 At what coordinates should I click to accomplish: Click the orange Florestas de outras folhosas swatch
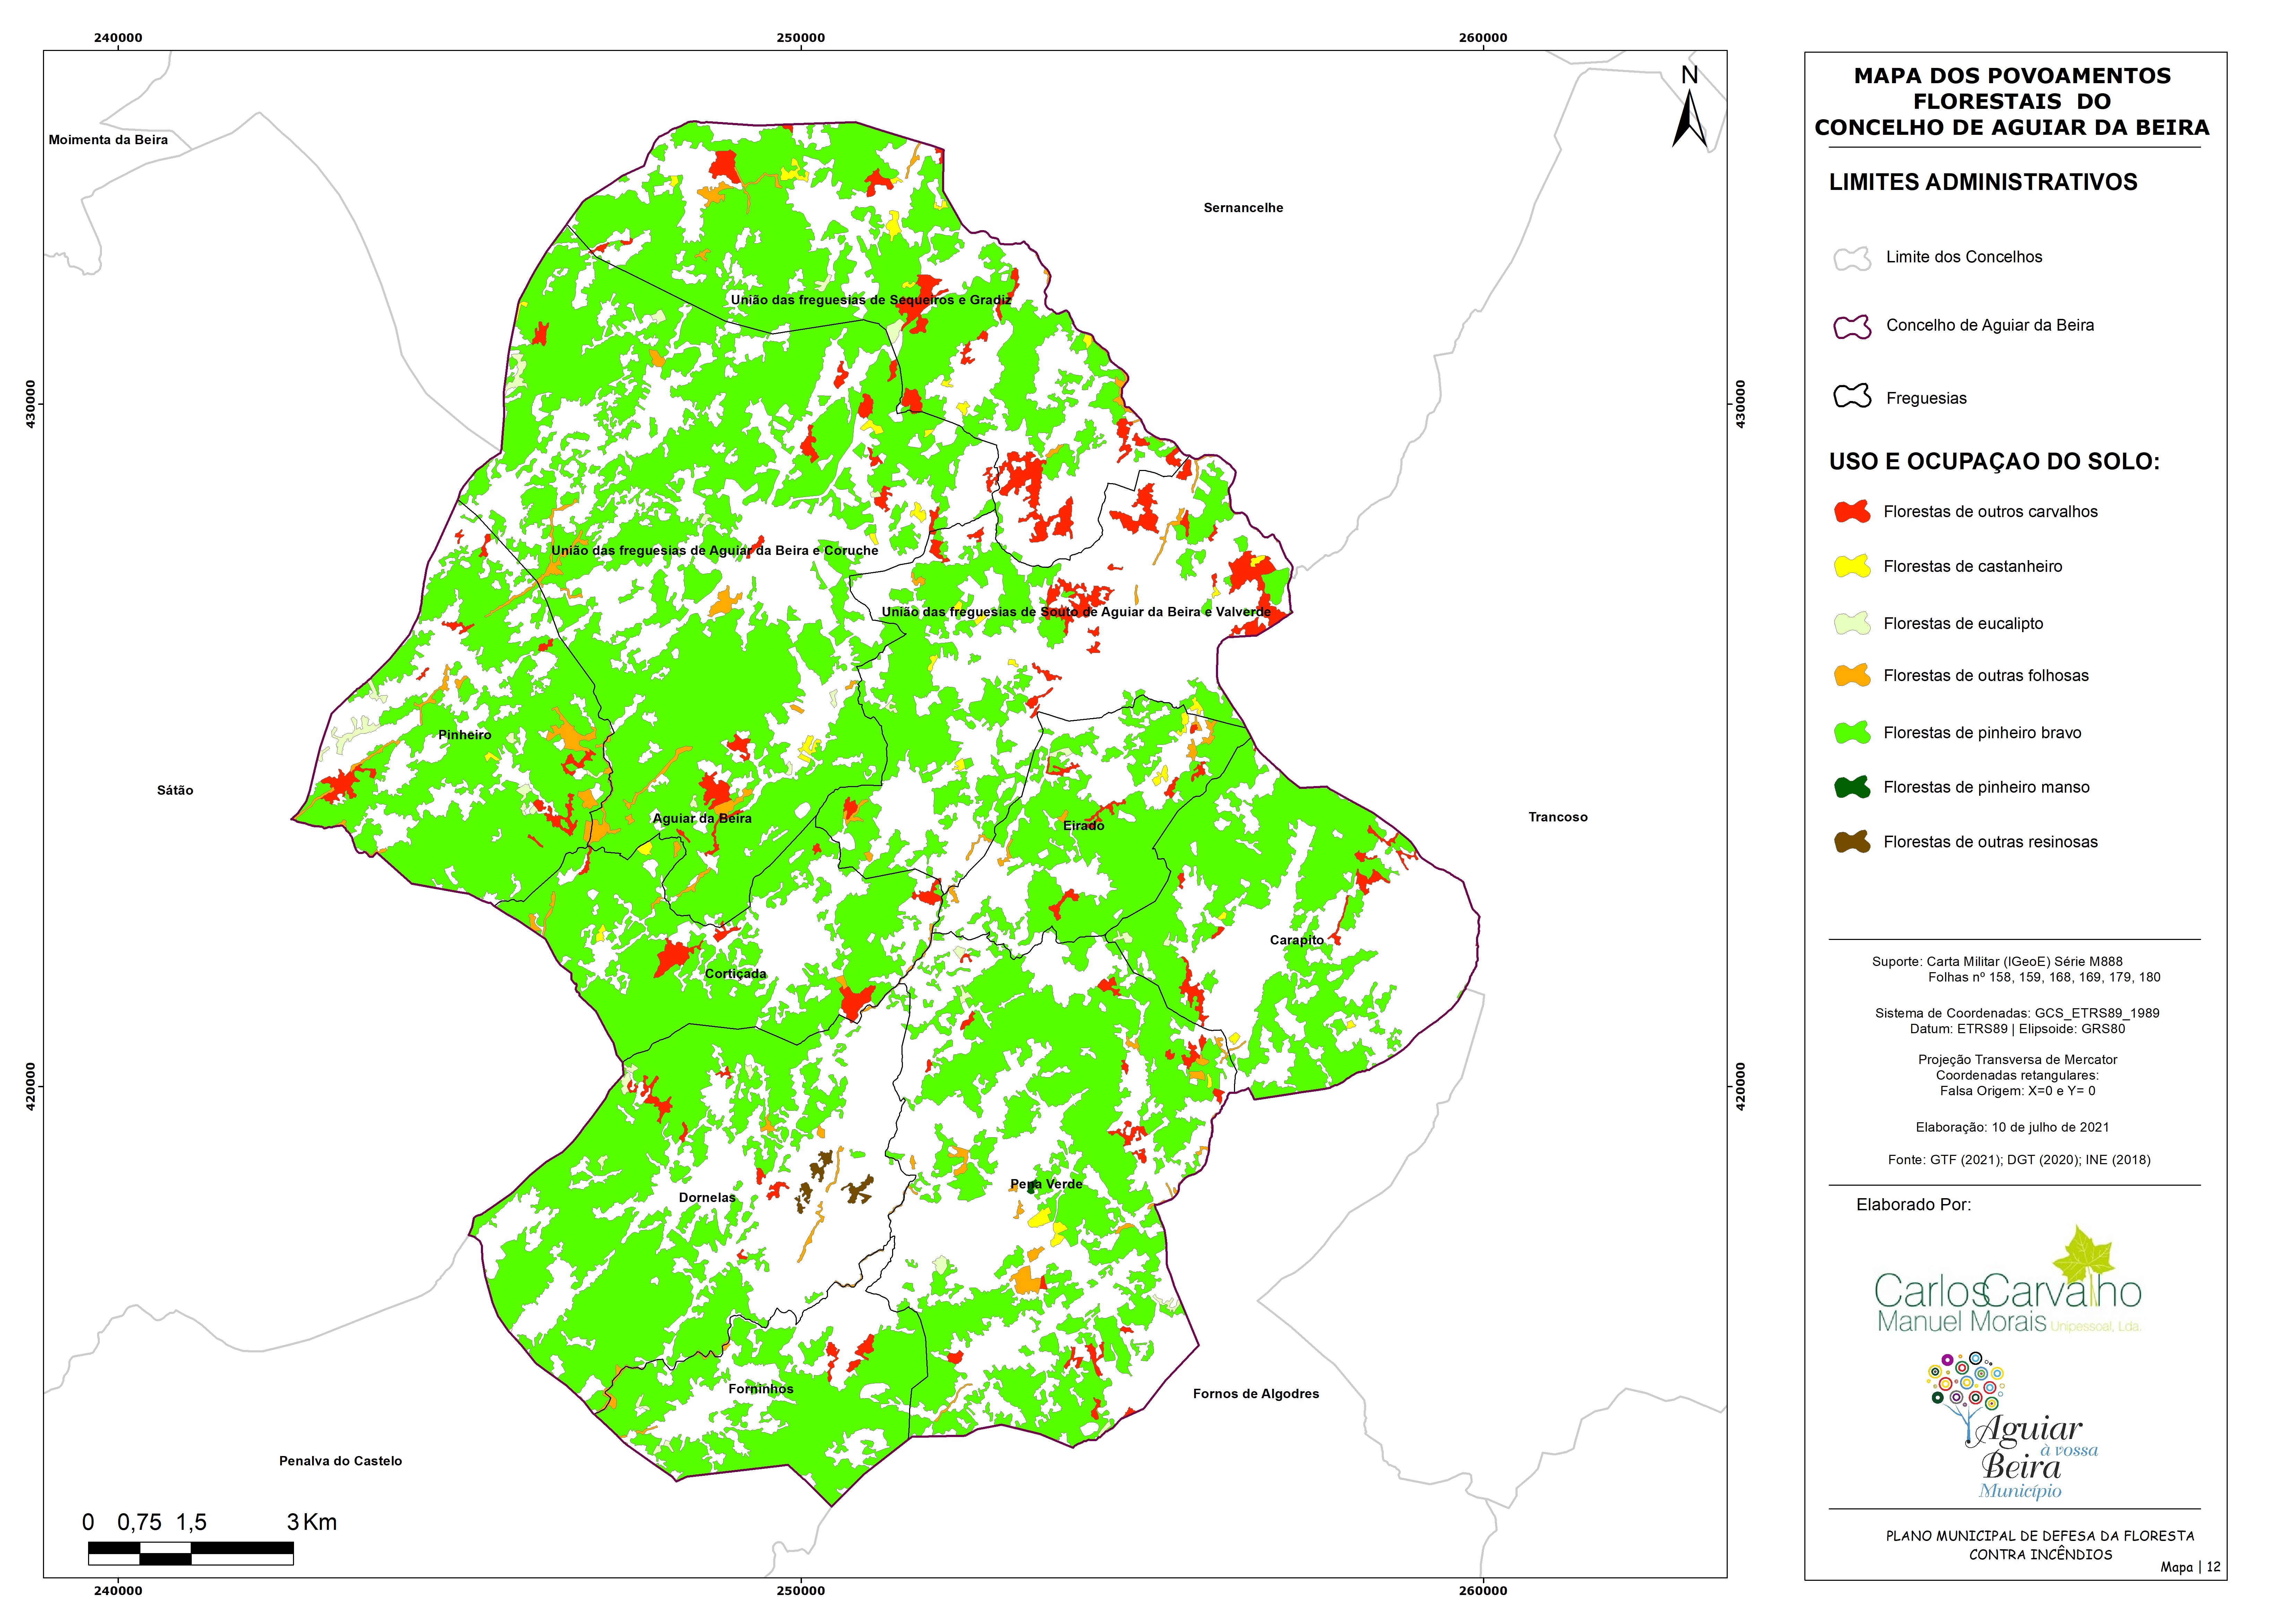1852,676
